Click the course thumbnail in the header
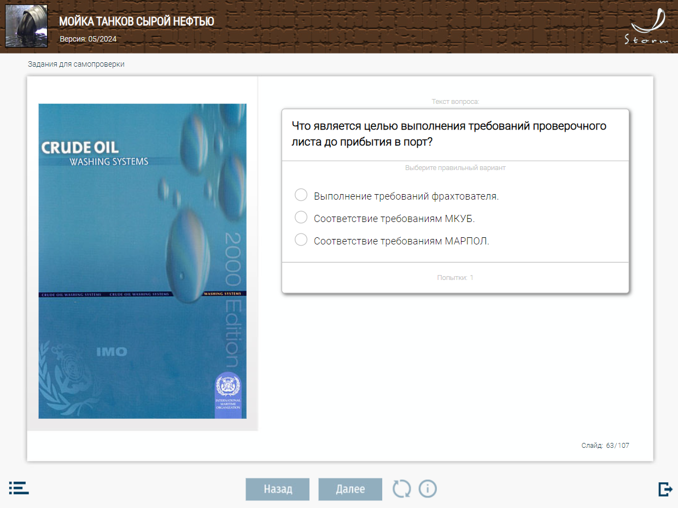This screenshot has width=678, height=508. tap(26, 26)
